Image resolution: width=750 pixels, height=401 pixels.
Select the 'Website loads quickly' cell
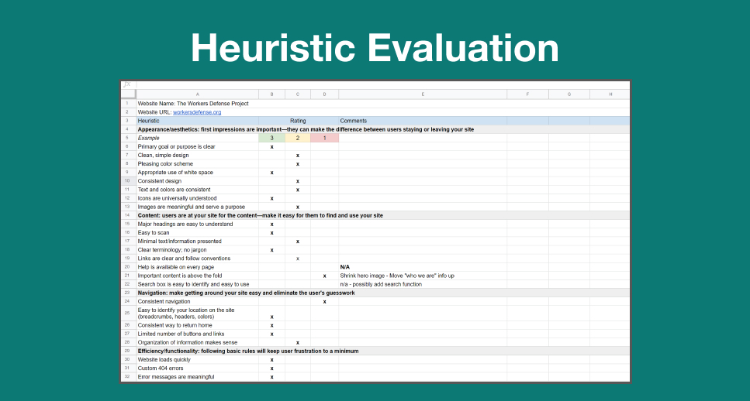point(198,359)
